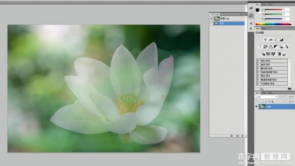The width and height of the screenshot is (295, 166).
Task: Click clip-to-layer icon in Adjustments panel
Action: (x=290, y=89)
